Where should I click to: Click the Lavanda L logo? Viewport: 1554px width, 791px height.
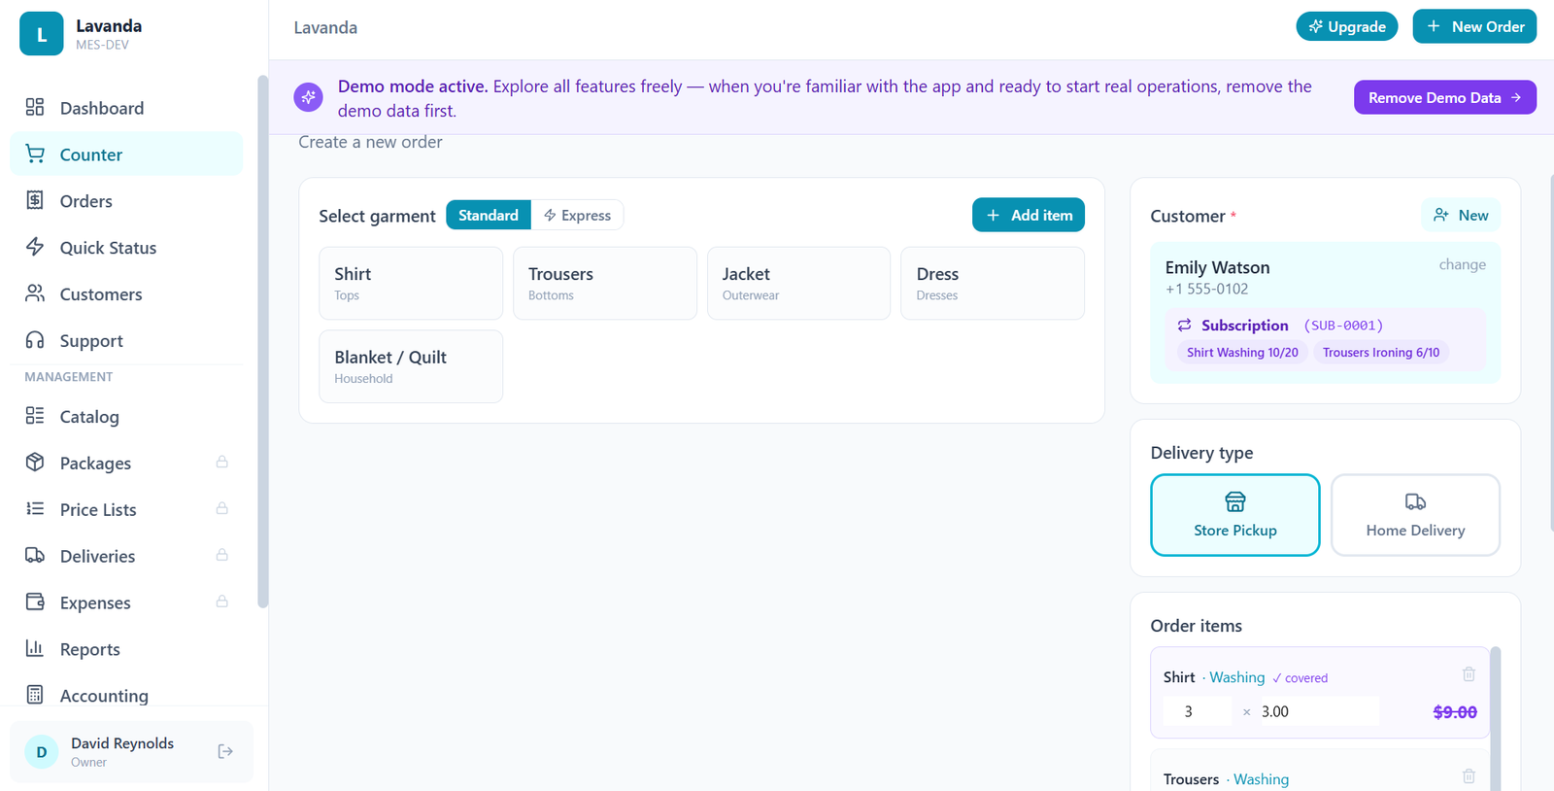click(x=42, y=34)
